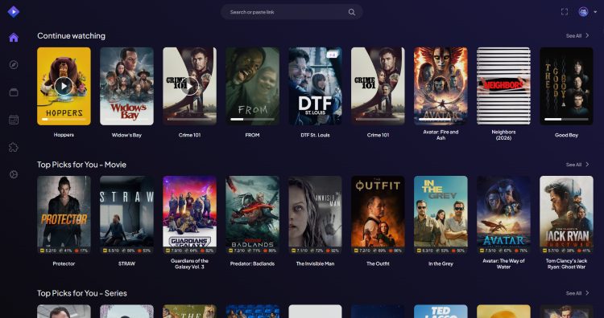Viewport: 604px width, 318px height.
Task: Click the Hoppers progress bar
Action: tap(64, 119)
